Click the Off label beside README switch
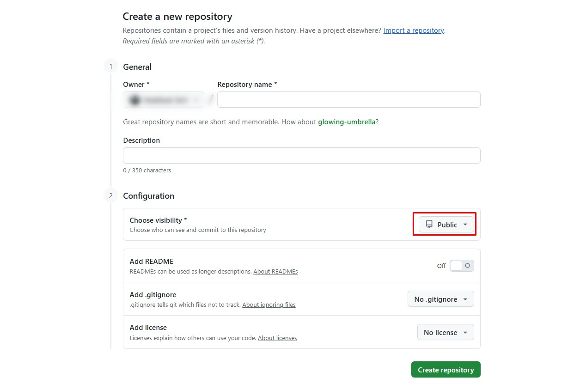 pos(441,266)
